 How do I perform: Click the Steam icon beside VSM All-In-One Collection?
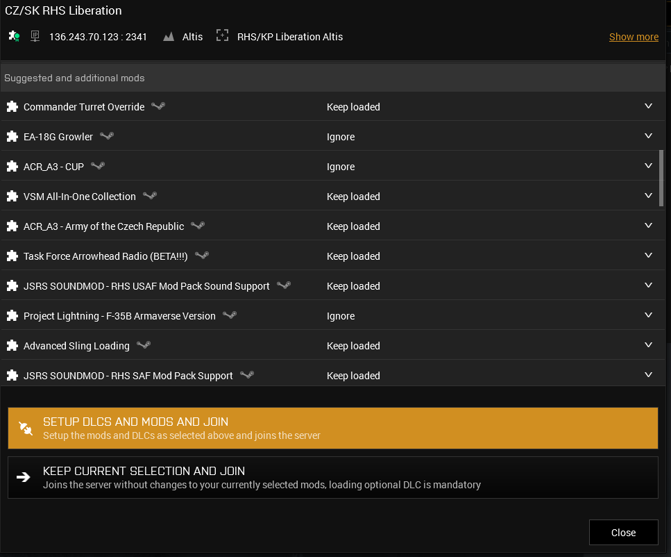(x=150, y=196)
